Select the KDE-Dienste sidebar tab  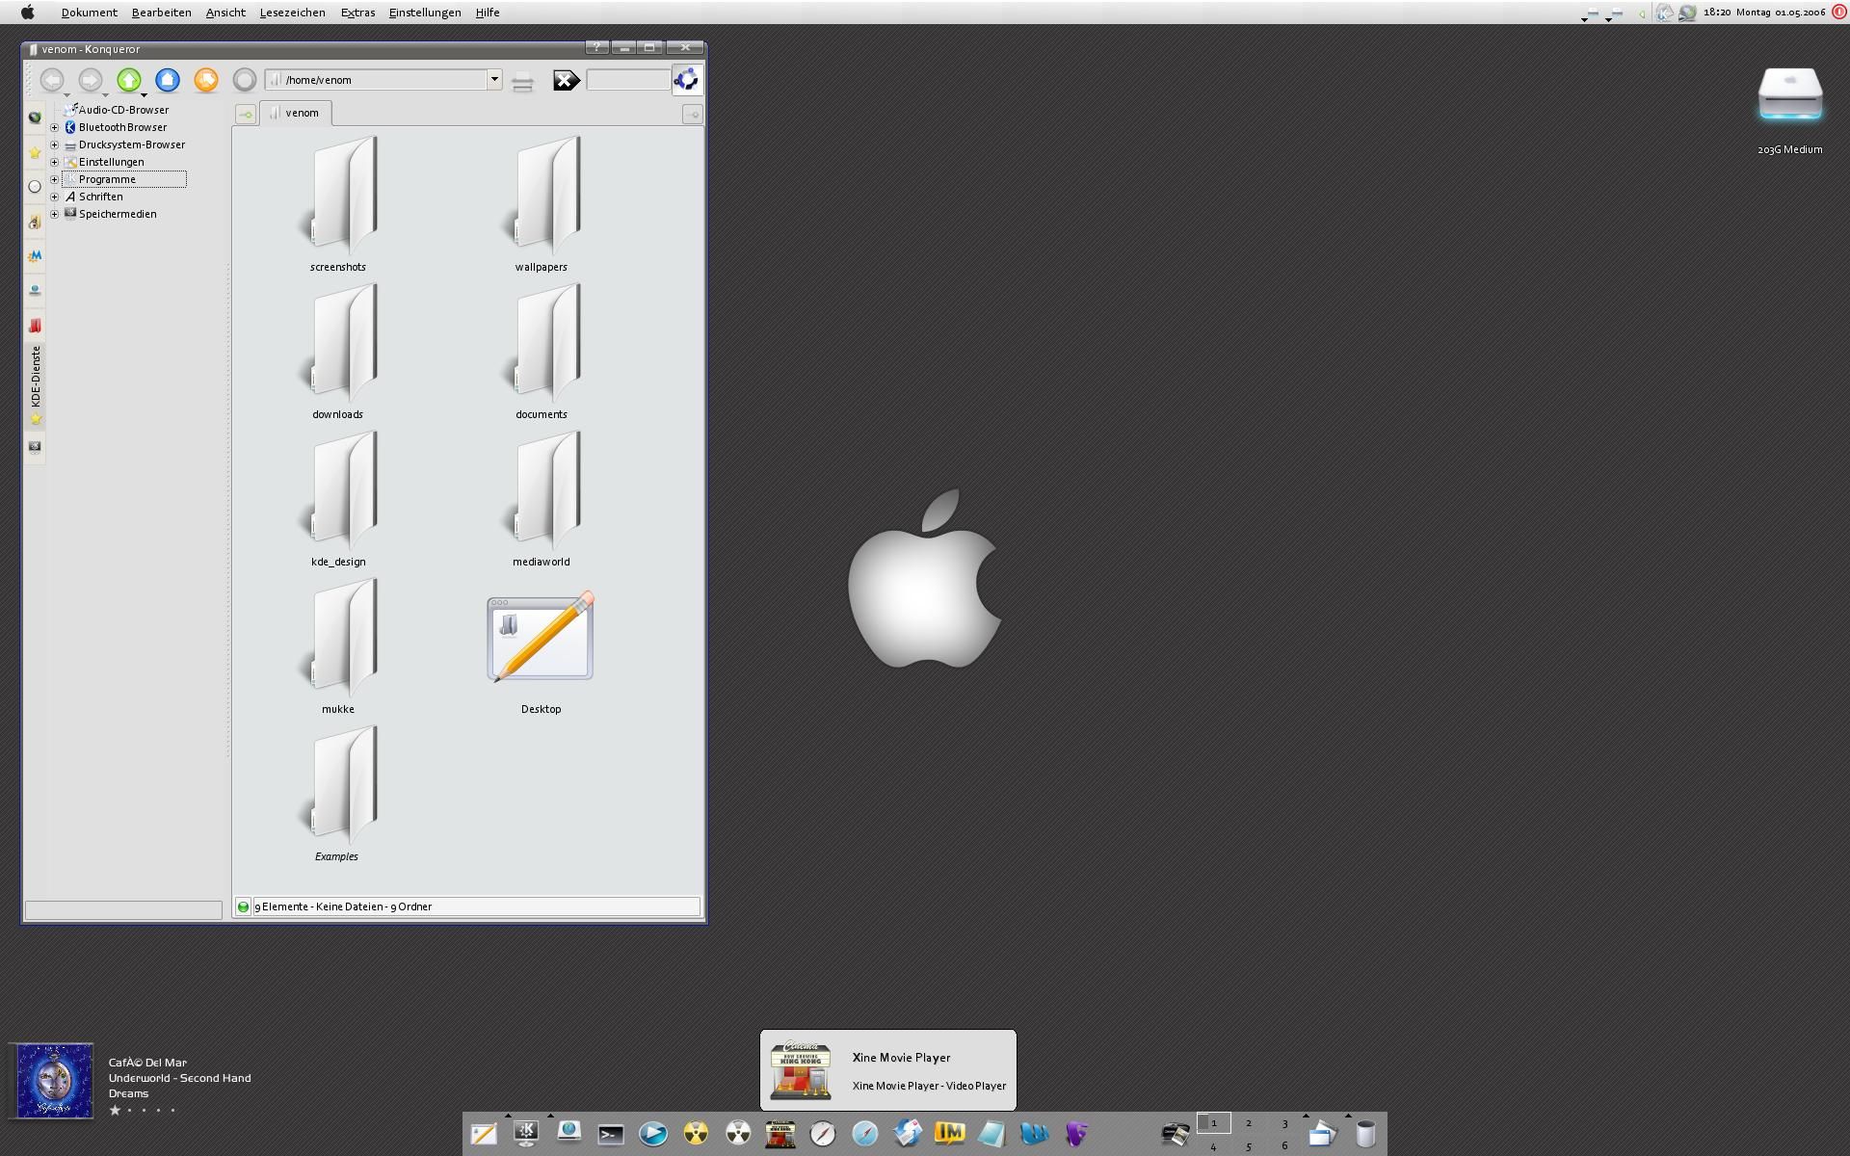pos(36,385)
